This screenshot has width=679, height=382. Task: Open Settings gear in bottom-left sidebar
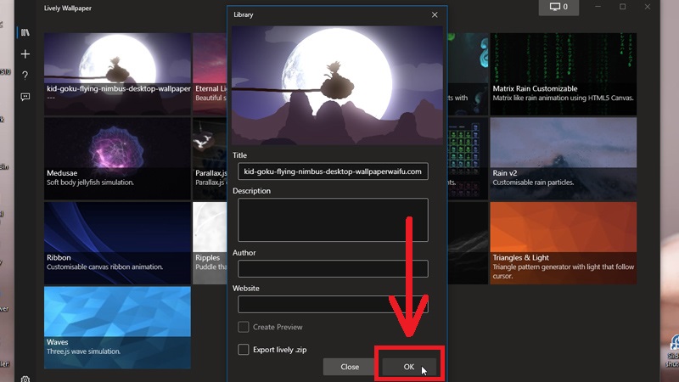coord(25,379)
